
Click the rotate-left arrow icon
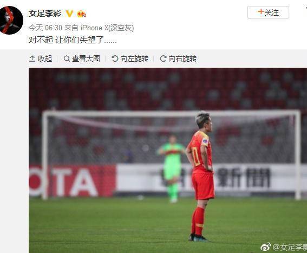(x=115, y=59)
